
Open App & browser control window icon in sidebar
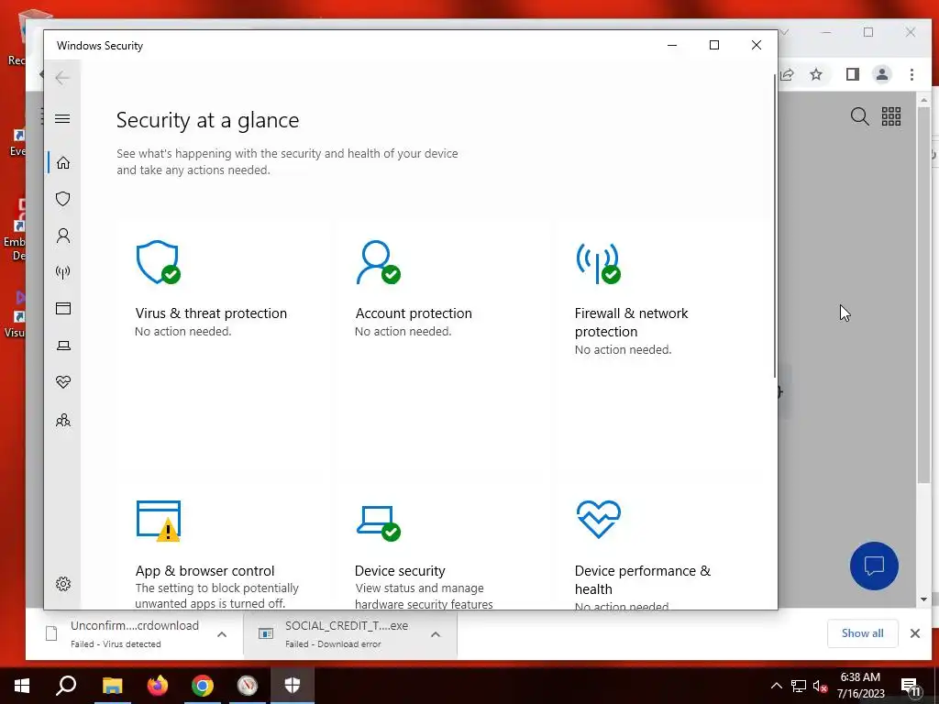63,308
